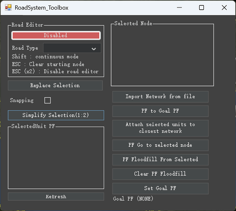Click the 'Road Type' label
236x211 pixels.
(x=25, y=48)
